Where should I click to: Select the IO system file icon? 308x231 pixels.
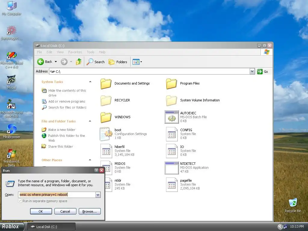(172, 151)
